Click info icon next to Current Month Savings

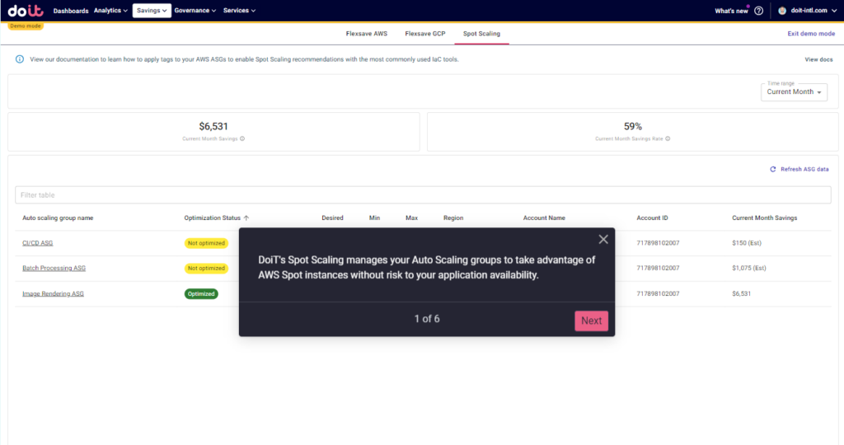242,138
